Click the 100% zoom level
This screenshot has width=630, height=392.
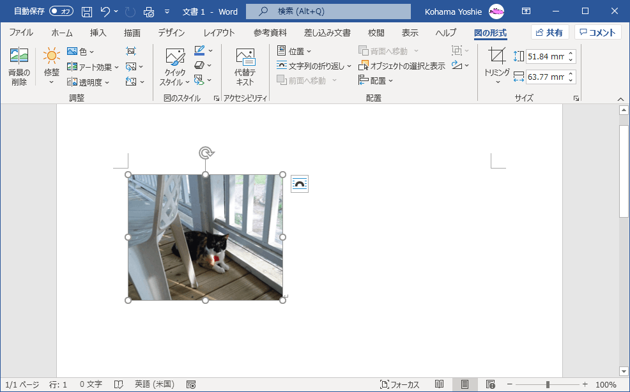606,385
